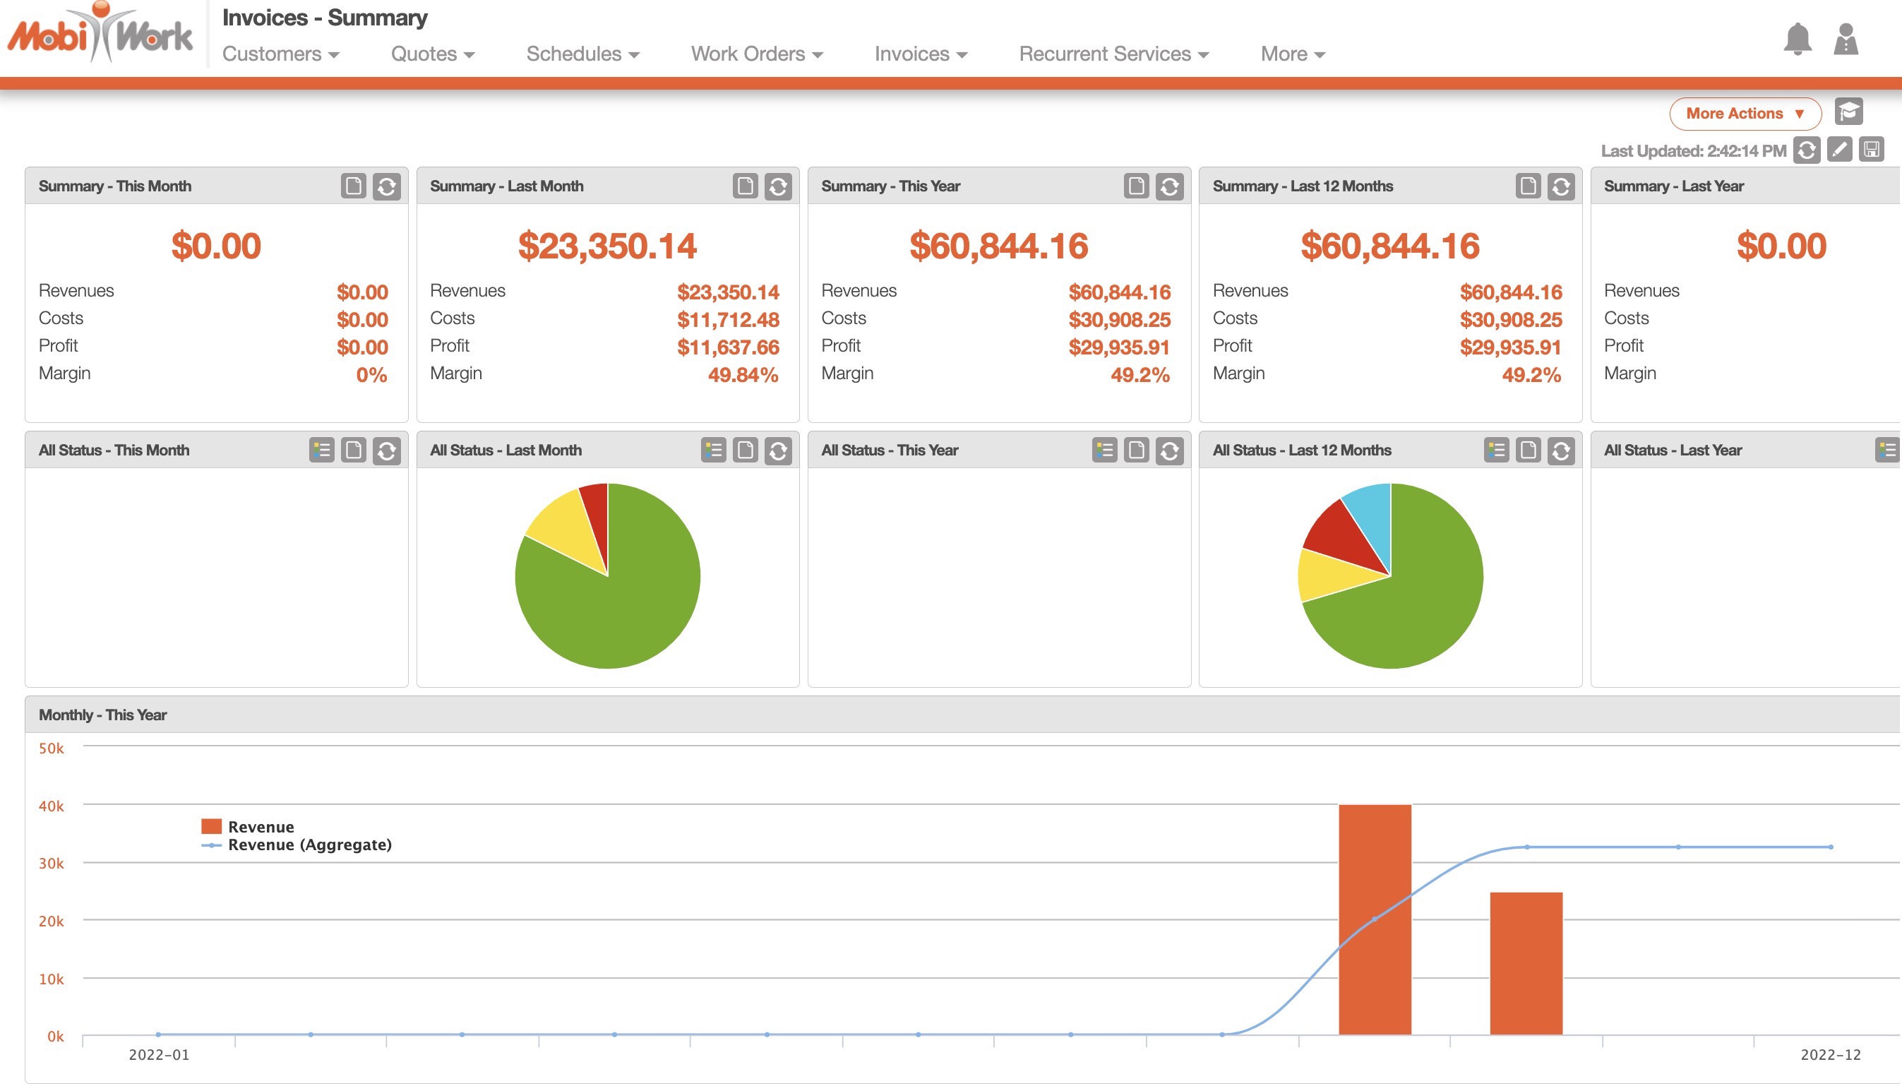
Task: Open the Customers dropdown menu
Action: 280,54
